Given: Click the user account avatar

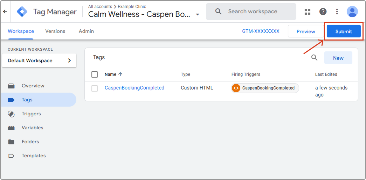Looking at the screenshot, I should pyautogui.click(x=352, y=12).
